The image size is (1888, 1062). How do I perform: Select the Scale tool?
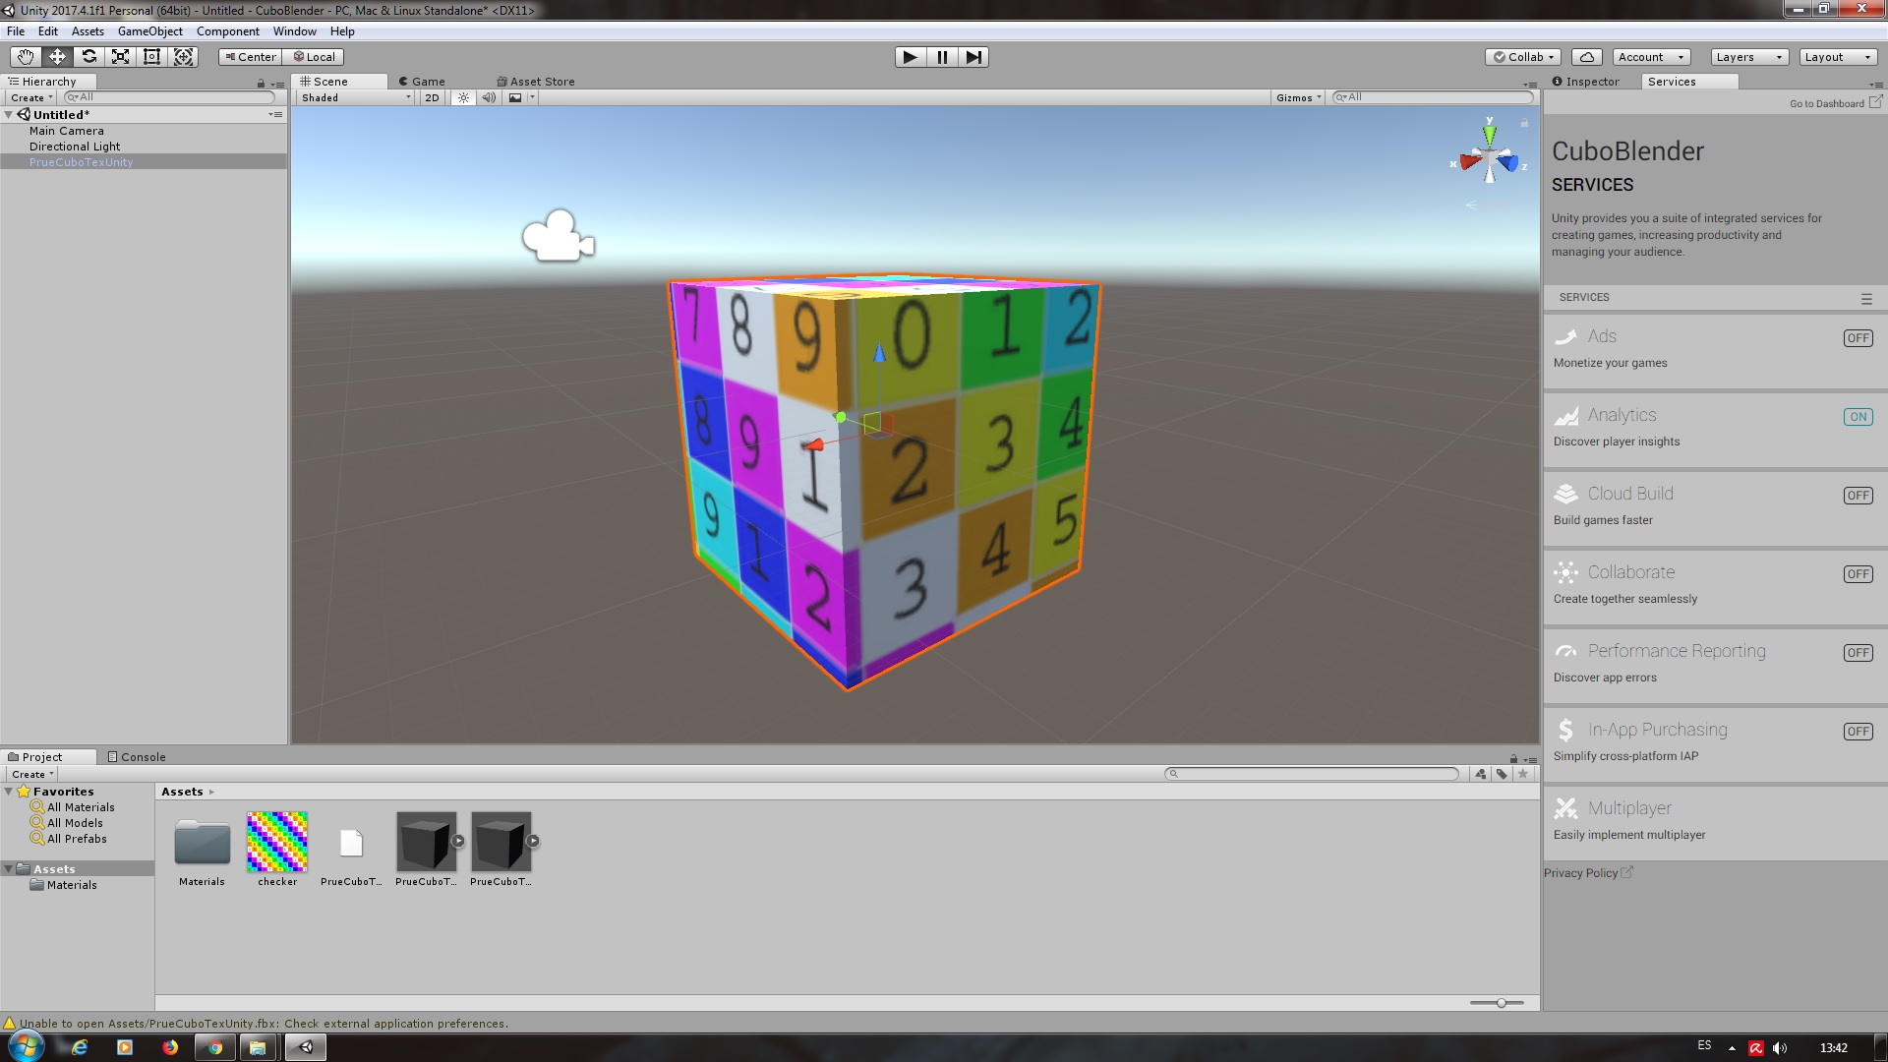120,57
